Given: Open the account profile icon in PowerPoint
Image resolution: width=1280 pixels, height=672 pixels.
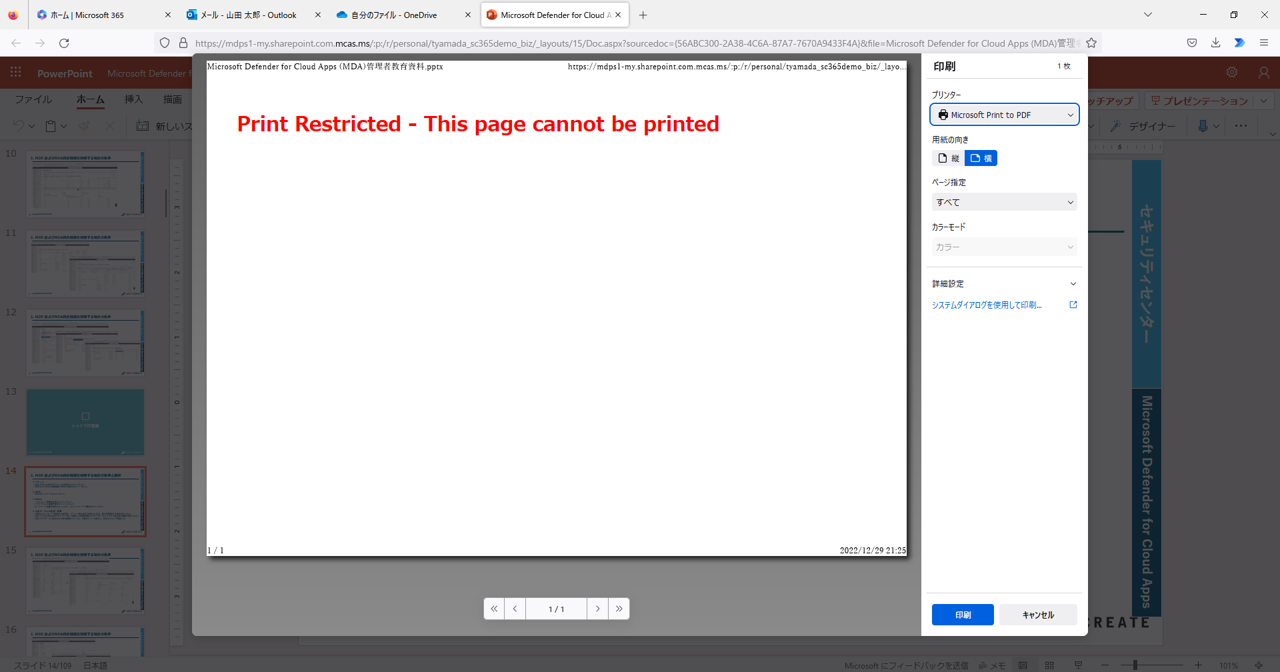Looking at the screenshot, I should (1264, 73).
